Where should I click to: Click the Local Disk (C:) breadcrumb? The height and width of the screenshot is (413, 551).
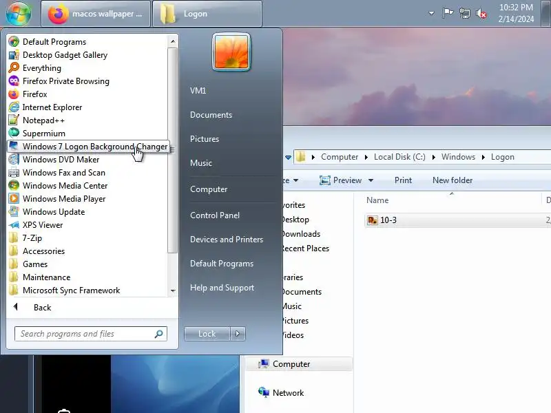coord(399,157)
